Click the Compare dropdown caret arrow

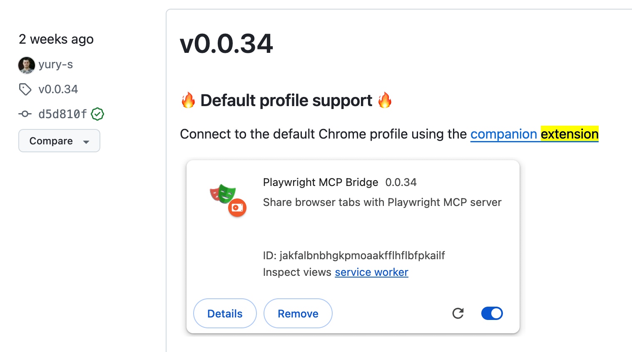tap(86, 141)
